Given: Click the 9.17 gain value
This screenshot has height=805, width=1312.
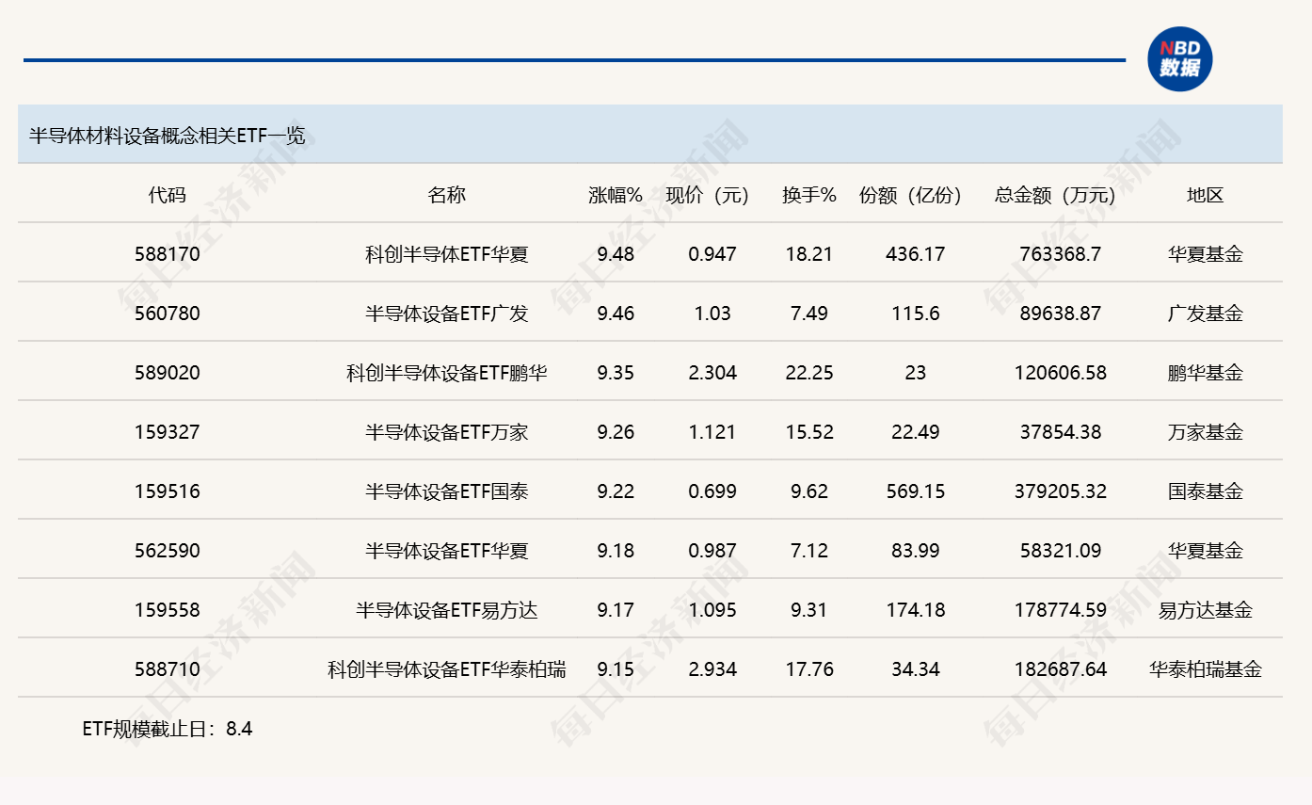Looking at the screenshot, I should coord(616,610).
